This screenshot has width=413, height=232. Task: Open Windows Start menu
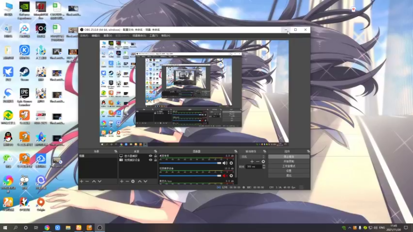coord(5,228)
